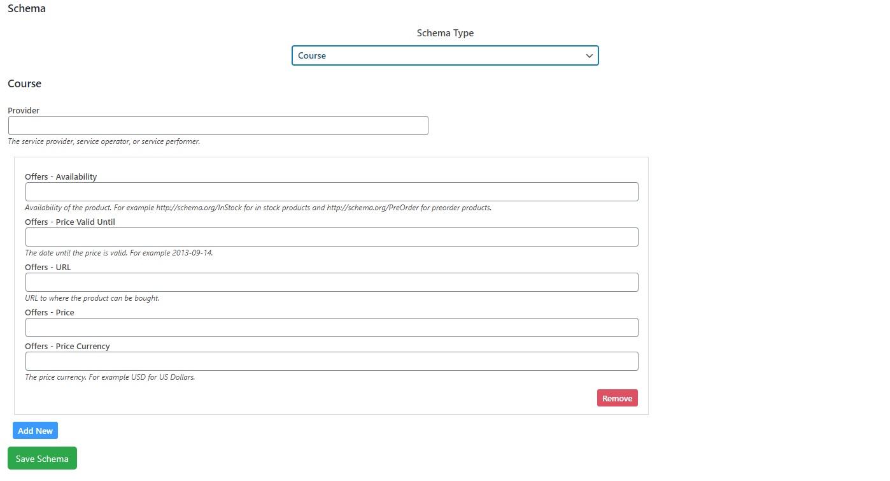Focus the Offers - Price input box
The height and width of the screenshot is (481, 890).
point(331,327)
